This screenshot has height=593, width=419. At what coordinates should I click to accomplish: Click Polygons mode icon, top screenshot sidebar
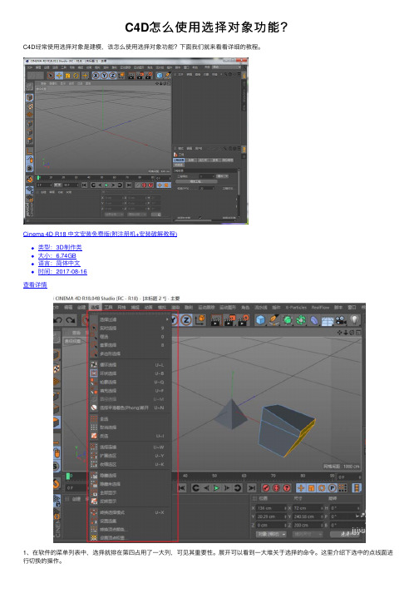(x=29, y=141)
